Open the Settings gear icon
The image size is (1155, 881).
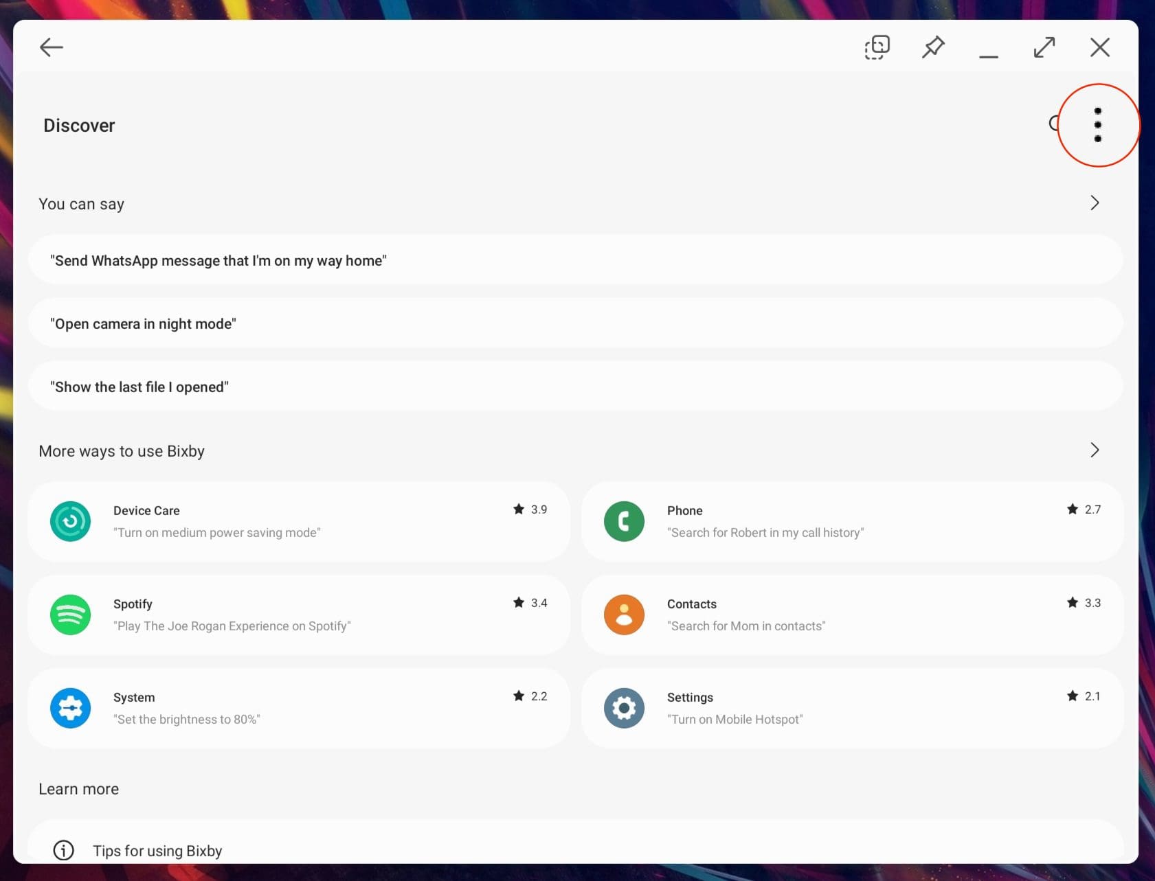(624, 708)
